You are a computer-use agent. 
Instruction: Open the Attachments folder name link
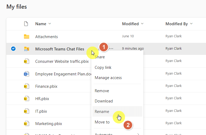point(47,37)
